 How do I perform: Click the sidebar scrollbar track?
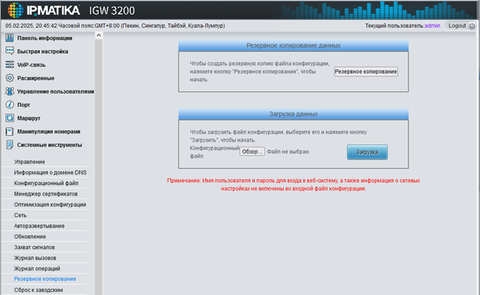[x=98, y=167]
